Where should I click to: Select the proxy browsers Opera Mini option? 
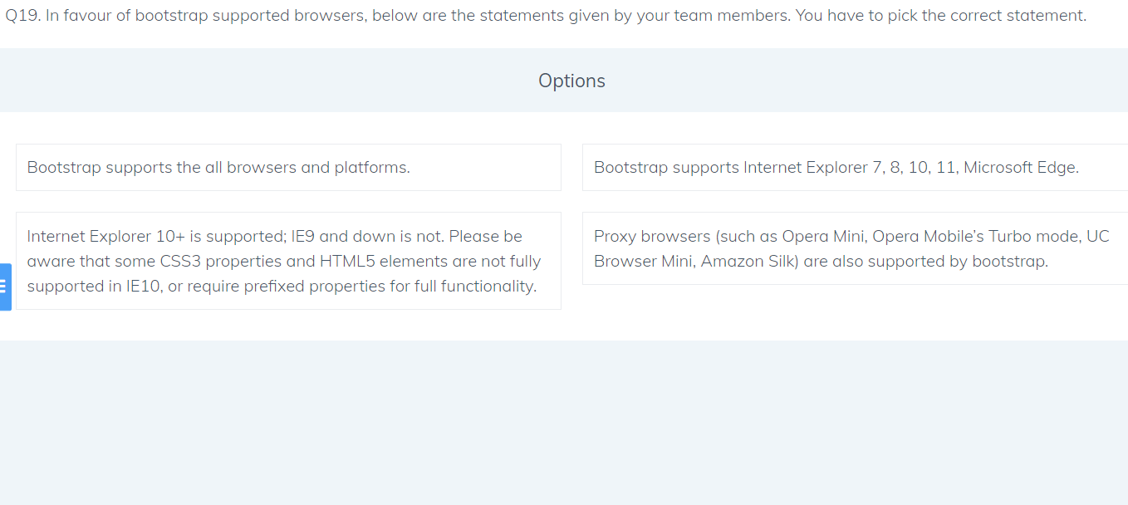(855, 248)
